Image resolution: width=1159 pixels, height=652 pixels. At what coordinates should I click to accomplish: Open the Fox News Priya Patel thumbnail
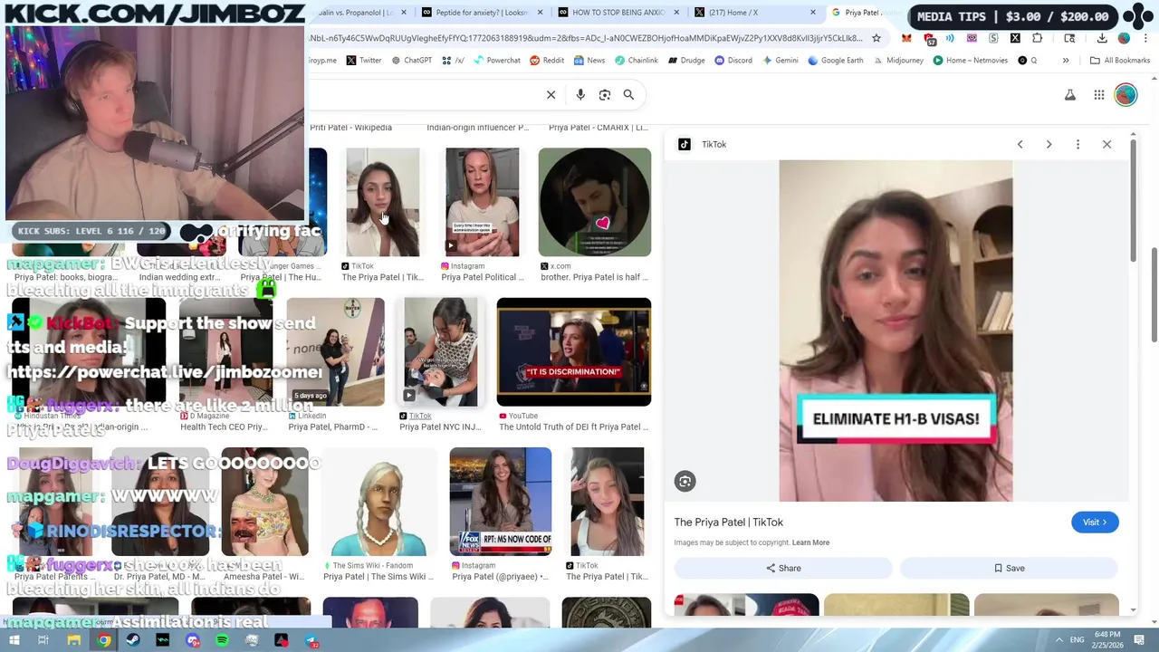point(501,502)
